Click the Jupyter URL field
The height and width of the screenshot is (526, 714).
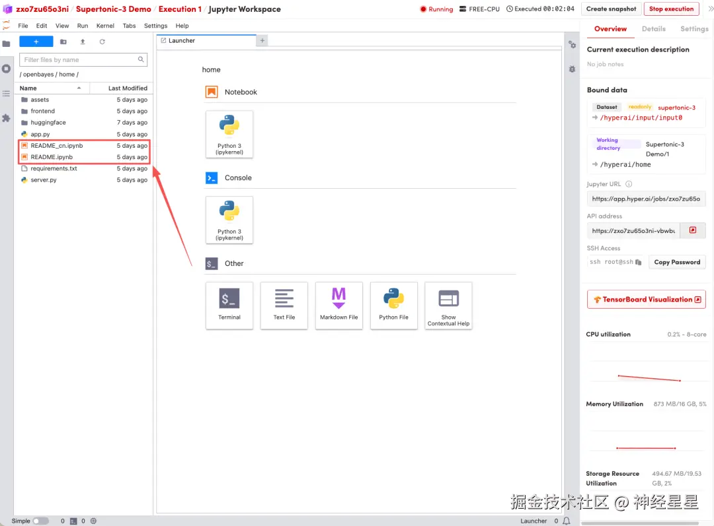pyautogui.click(x=646, y=199)
